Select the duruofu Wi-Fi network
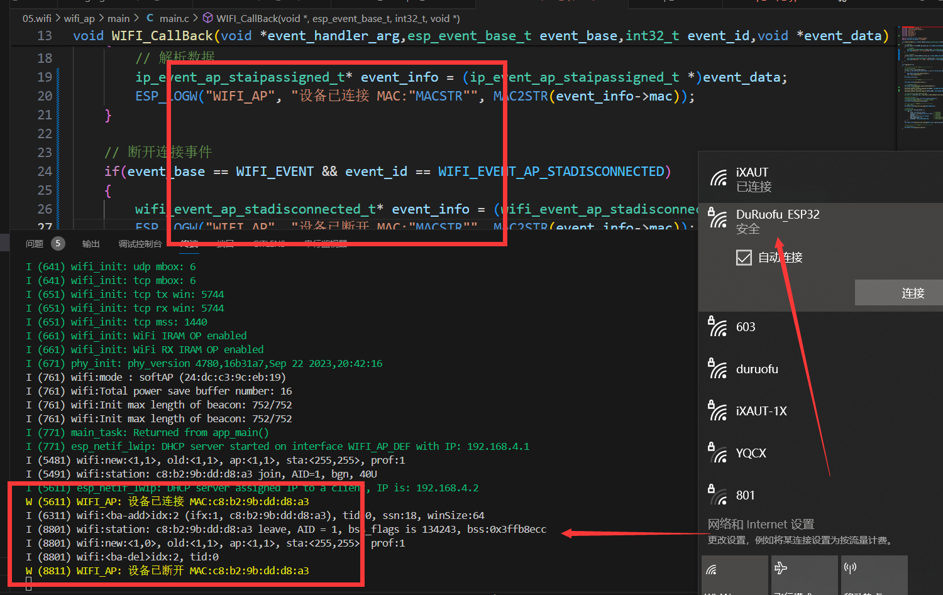 point(757,369)
